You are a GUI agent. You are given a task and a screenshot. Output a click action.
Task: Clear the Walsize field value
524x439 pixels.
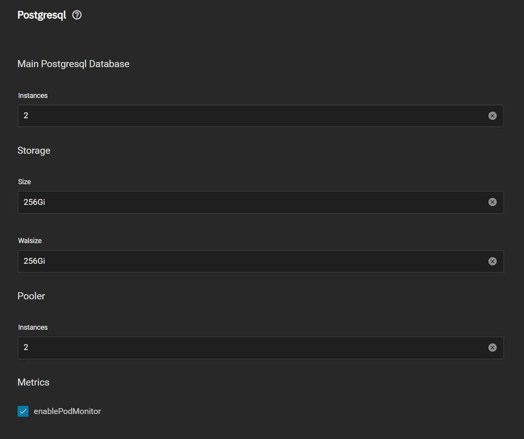tap(492, 261)
